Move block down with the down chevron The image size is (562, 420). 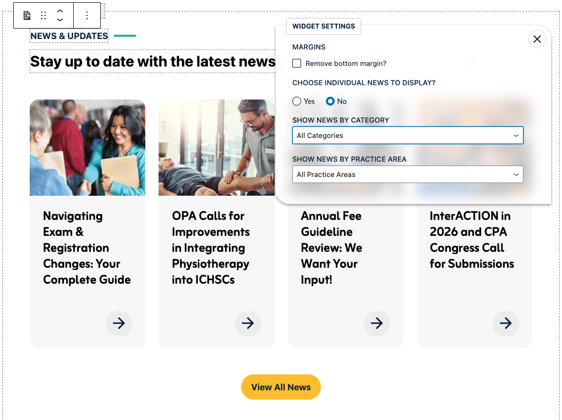click(x=60, y=20)
